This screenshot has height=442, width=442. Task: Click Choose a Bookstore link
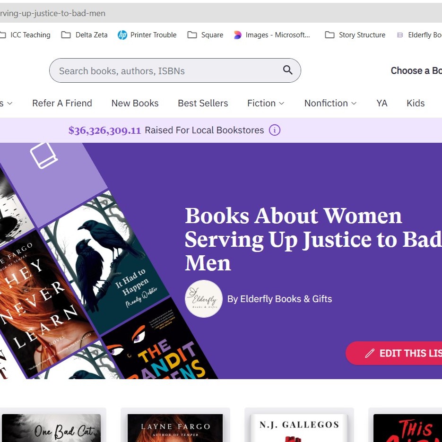416,70
